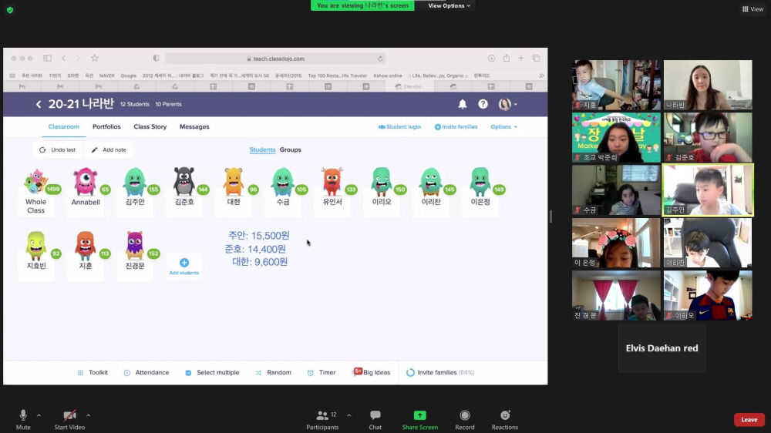
Task: Click the back arrow beside 20-21 나라반
Action: [x=39, y=104]
